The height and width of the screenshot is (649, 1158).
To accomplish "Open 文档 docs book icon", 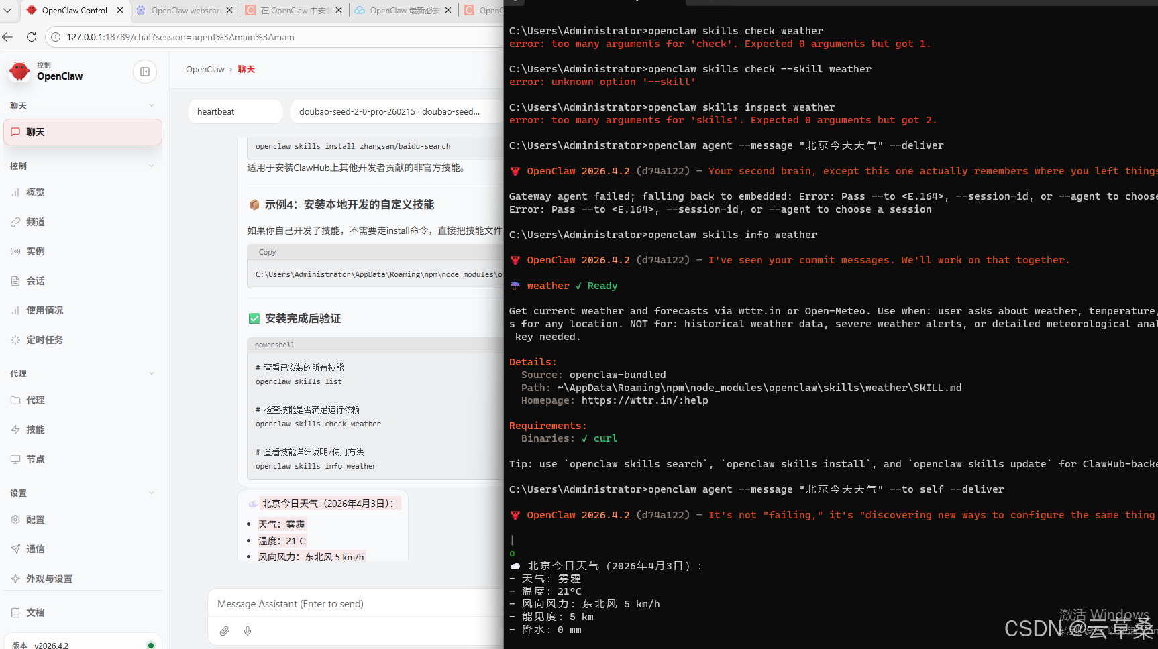I will pos(15,613).
